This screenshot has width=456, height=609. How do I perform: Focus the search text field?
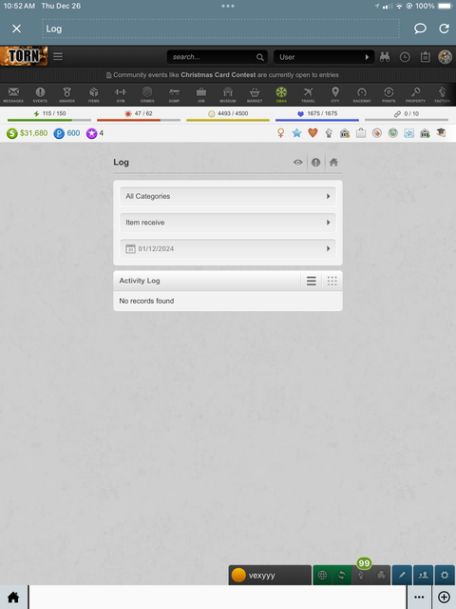pos(213,57)
